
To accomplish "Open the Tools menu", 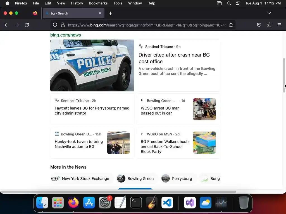I will [118, 3].
